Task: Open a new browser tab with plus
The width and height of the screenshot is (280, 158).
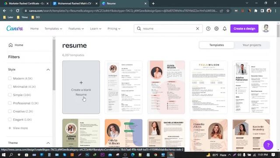Action: point(153,4)
